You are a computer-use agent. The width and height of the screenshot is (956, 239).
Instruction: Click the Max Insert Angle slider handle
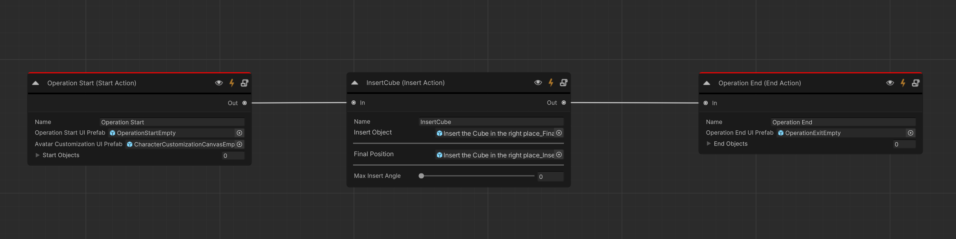pos(421,176)
